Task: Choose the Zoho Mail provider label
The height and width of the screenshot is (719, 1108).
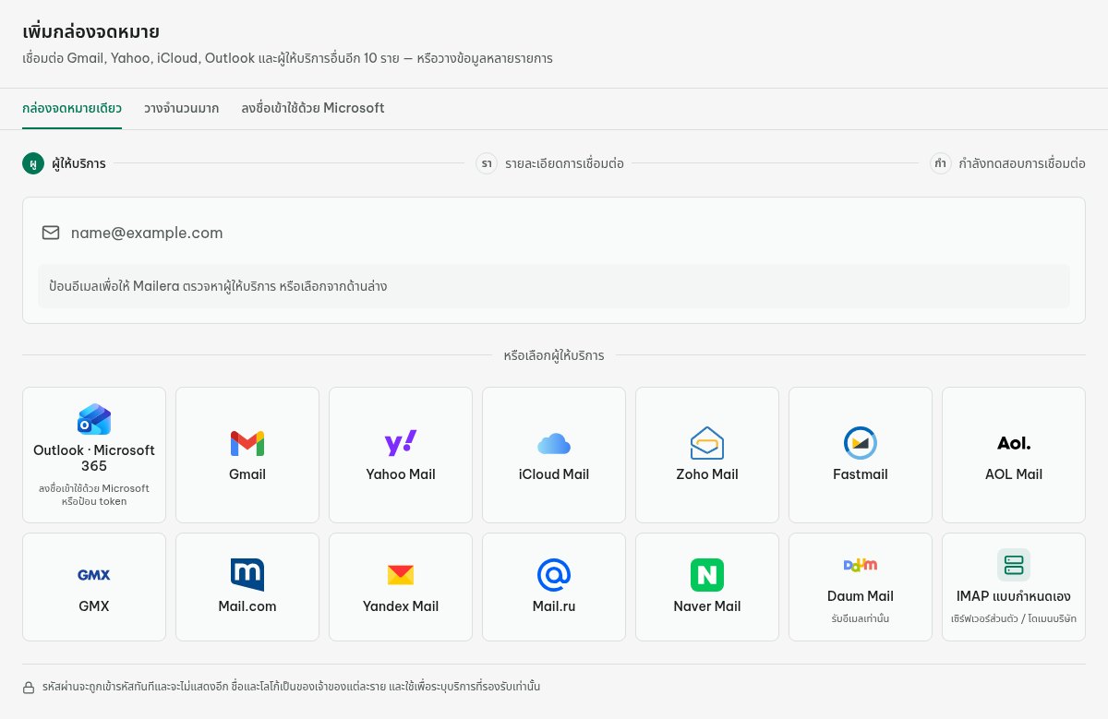Action: [x=707, y=474]
